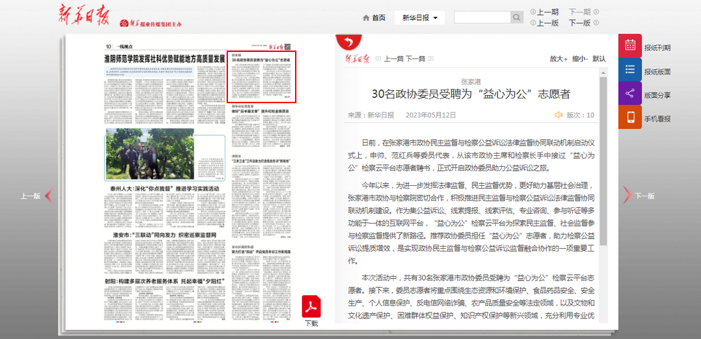701x339 pixels.
Task: Go to next page 下一版 in header
Action: click(x=578, y=23)
